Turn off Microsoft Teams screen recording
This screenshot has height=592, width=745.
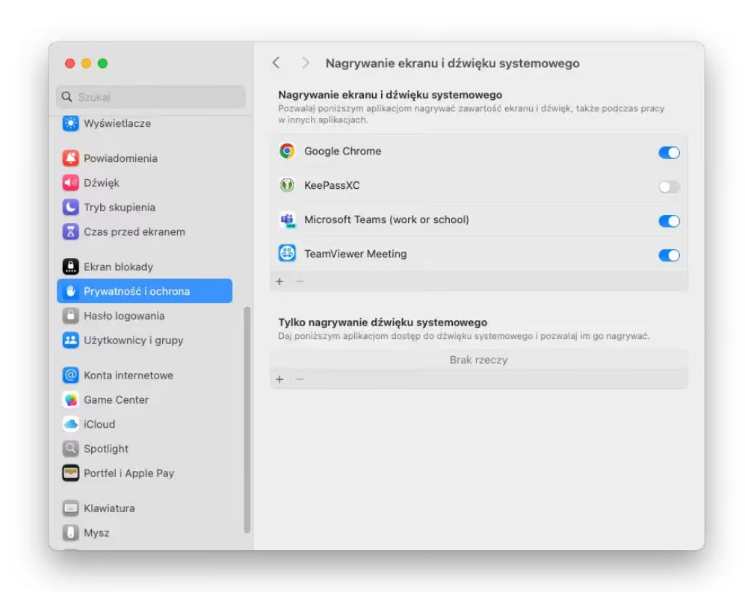click(x=669, y=221)
